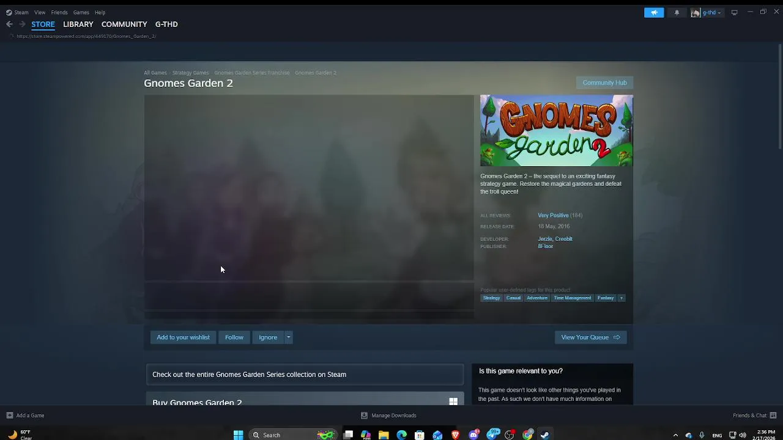Open Discord from the taskbar

point(473,435)
